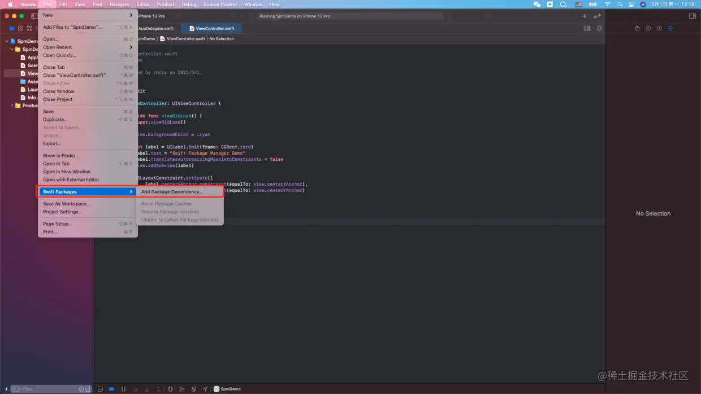The height and width of the screenshot is (394, 701).
Task: Open the Library with the plus icon
Action: click(x=585, y=16)
